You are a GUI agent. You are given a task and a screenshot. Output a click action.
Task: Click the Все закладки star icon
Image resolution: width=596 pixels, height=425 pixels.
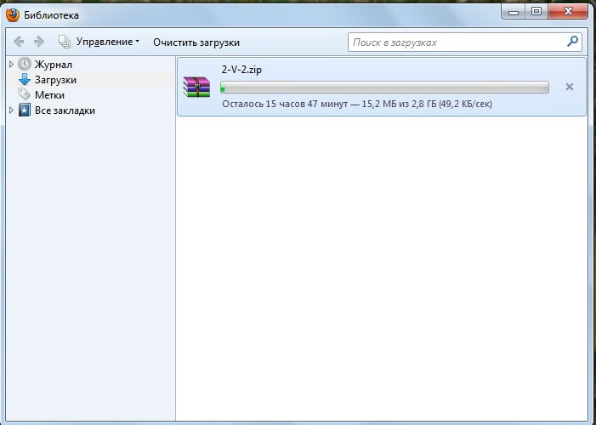click(25, 110)
